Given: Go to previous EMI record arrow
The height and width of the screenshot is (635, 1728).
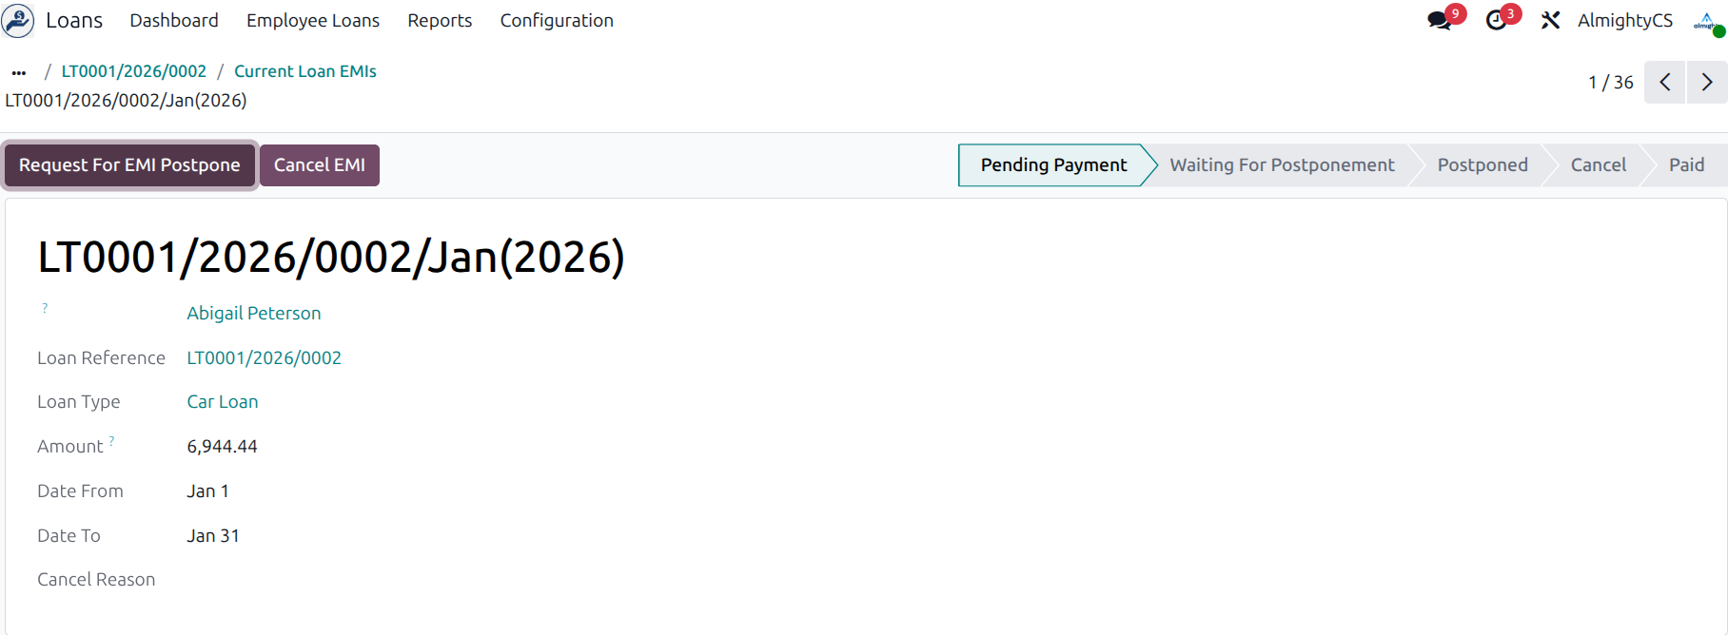Looking at the screenshot, I should [x=1665, y=83].
